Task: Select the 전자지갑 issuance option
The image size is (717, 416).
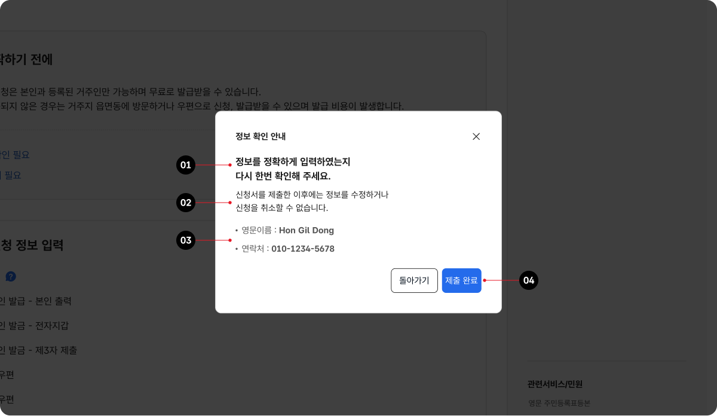Action: (x=35, y=326)
